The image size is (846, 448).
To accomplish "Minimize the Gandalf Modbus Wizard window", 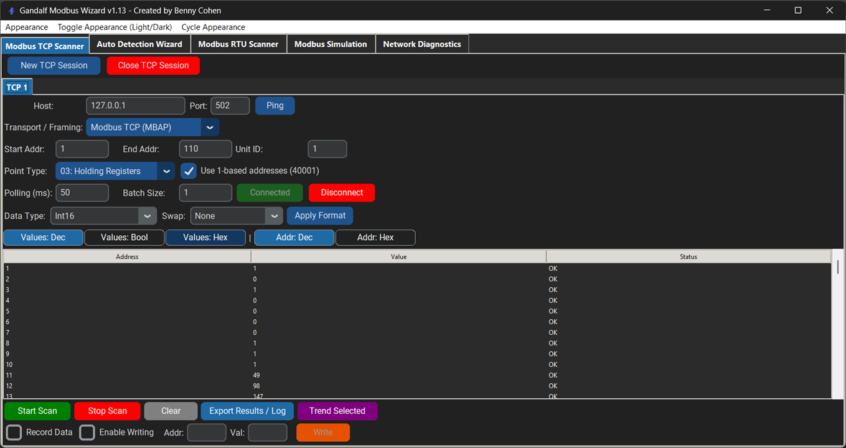I will (x=766, y=11).
